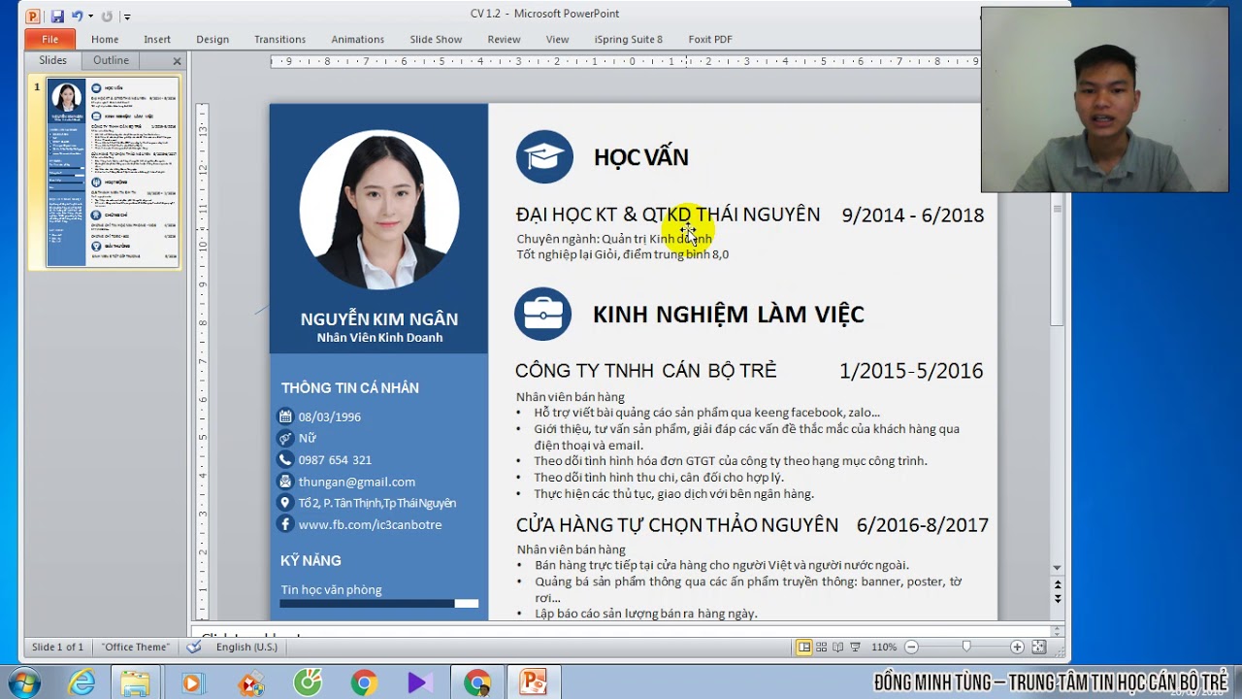This screenshot has height=699, width=1242.
Task: Select slide 1 thumbnail in Slides pane
Action: point(113,173)
